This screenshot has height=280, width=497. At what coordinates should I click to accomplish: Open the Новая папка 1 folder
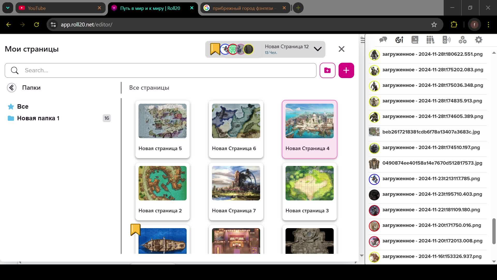38,118
